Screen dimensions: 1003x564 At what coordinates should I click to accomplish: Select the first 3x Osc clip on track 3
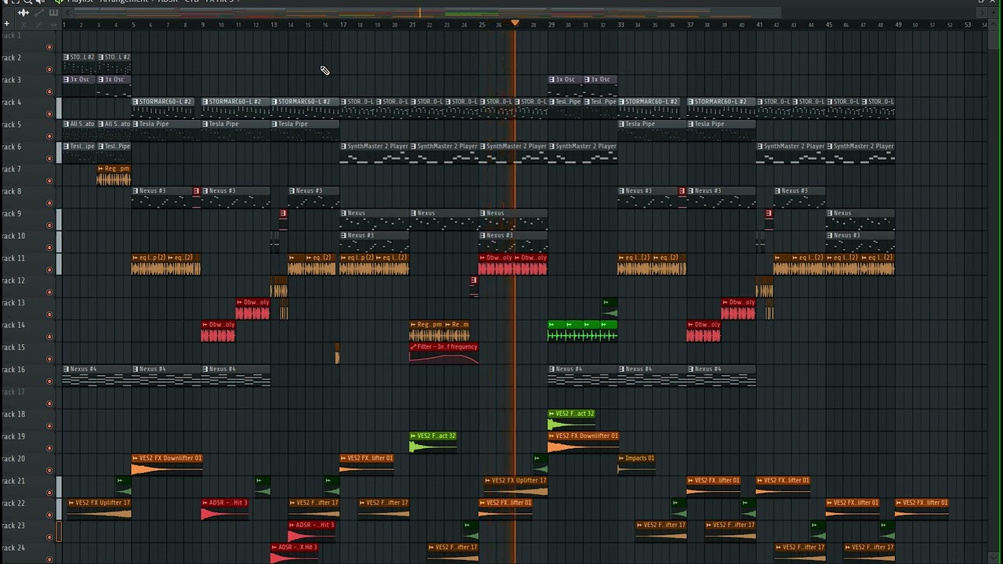click(x=79, y=85)
